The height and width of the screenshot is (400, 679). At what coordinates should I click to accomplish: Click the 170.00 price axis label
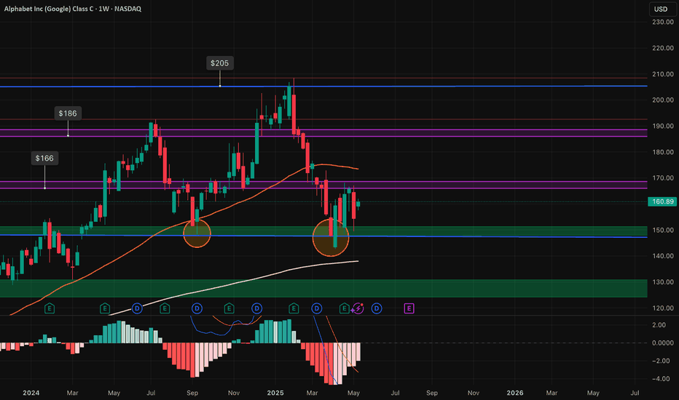[x=662, y=178]
